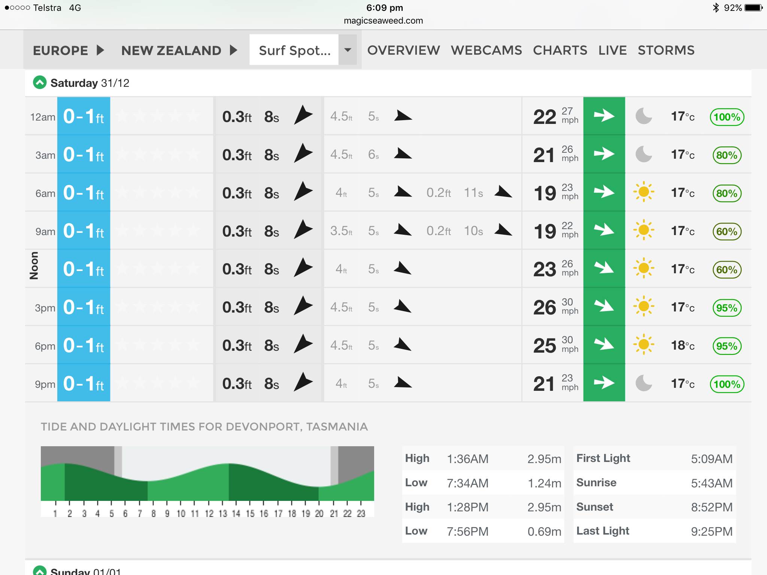Expand the Sunday 01/01 forecast section
Image resolution: width=767 pixels, height=575 pixels.
[x=40, y=571]
